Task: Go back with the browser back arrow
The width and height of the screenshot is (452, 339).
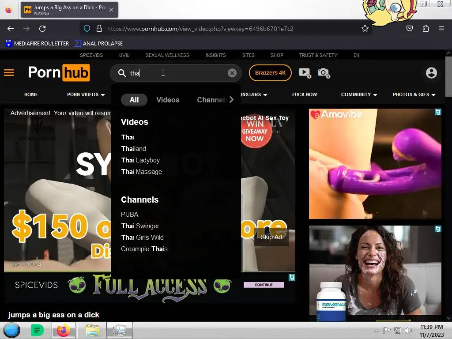Action: [11, 29]
